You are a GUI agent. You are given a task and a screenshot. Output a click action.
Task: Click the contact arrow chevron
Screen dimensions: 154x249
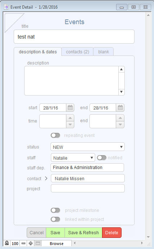click(x=46, y=178)
